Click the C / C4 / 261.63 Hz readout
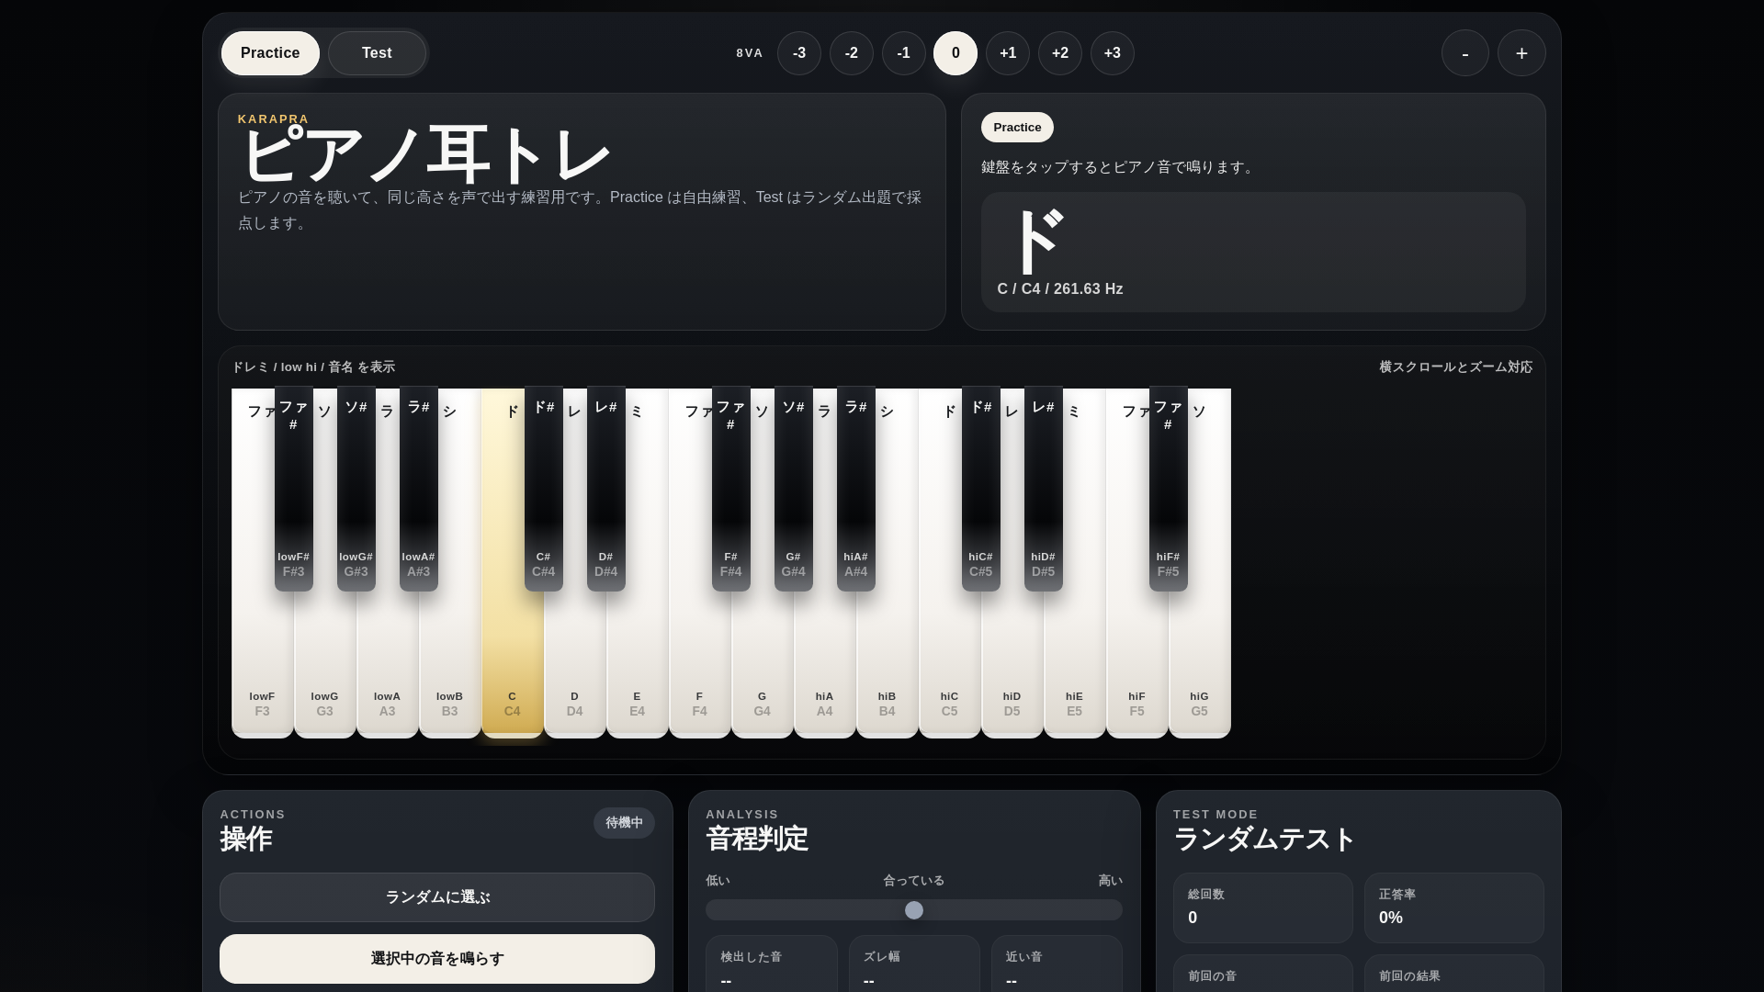This screenshot has width=1764, height=992. pos(1060,289)
